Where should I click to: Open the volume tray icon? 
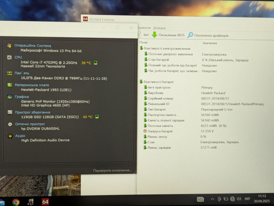click(x=239, y=199)
